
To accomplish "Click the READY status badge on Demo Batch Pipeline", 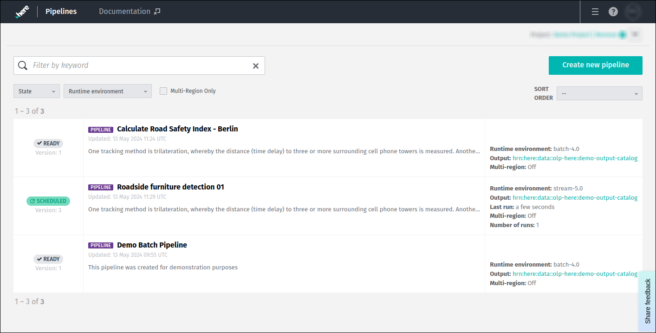I will 48,259.
